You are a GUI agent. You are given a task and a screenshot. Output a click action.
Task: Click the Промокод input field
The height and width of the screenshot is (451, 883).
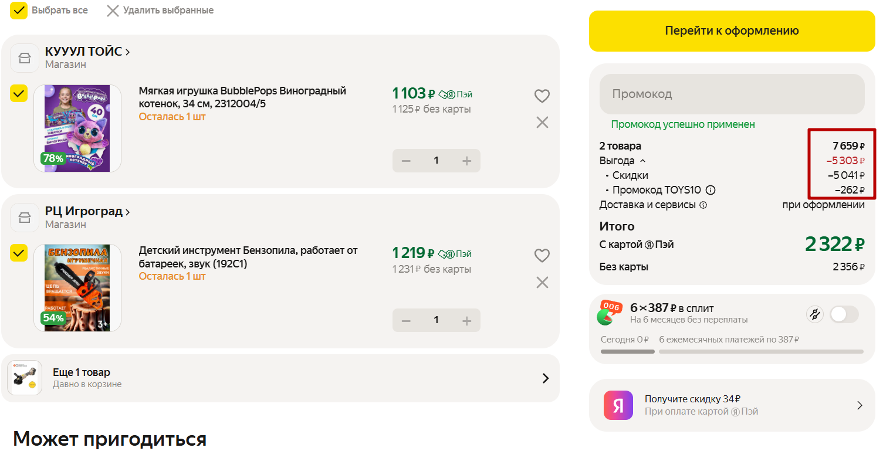(x=732, y=94)
